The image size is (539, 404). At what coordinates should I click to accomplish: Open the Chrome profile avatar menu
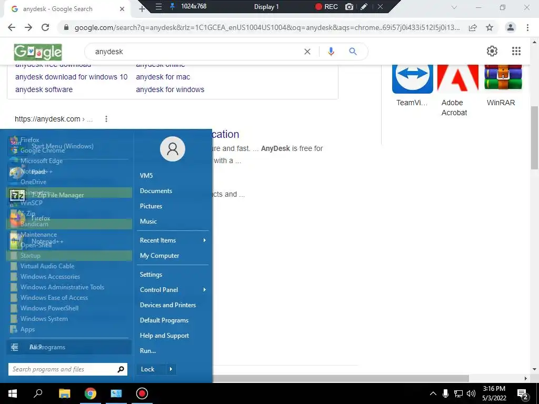[x=511, y=27]
